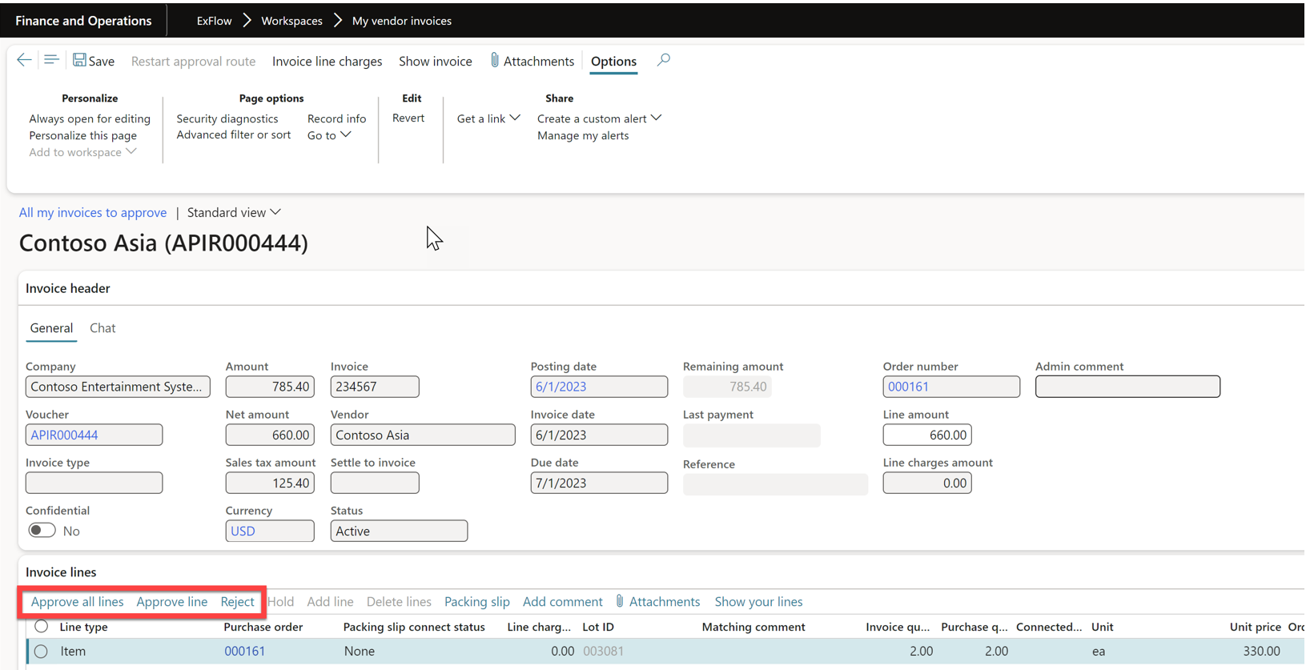Click Workspaces in breadcrumb
The width and height of the screenshot is (1306, 670).
pos(291,21)
